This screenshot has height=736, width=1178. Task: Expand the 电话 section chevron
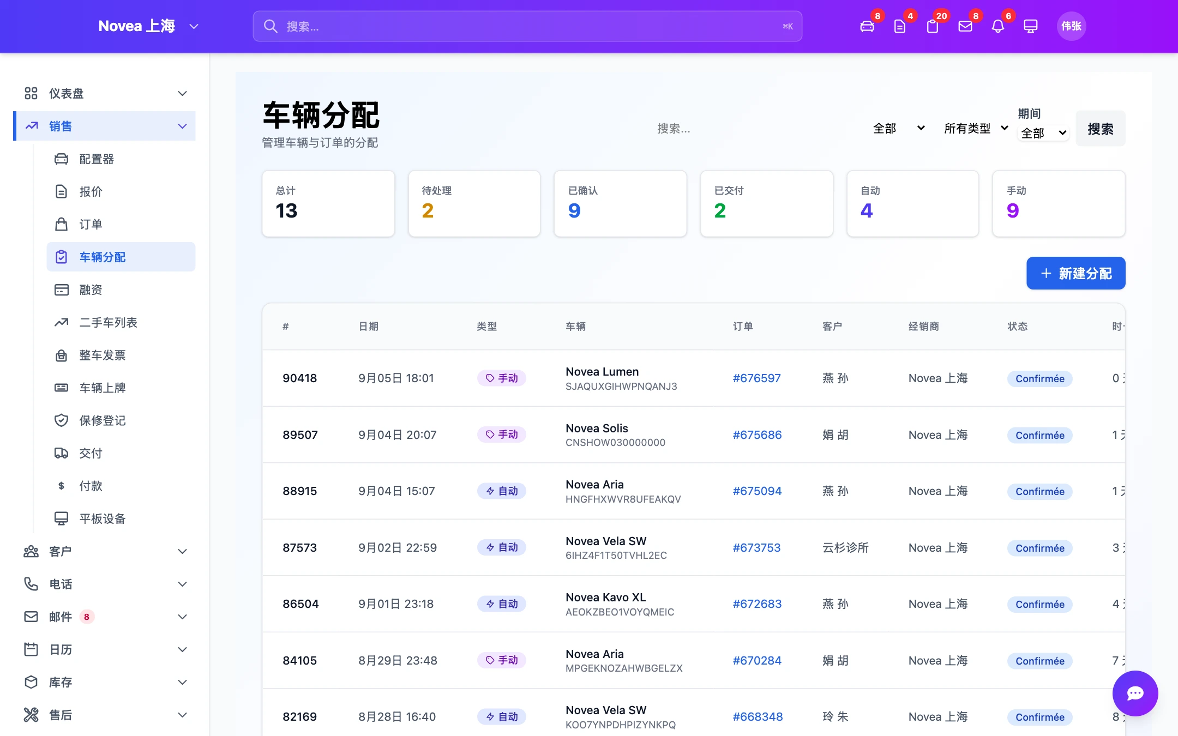[183, 584]
